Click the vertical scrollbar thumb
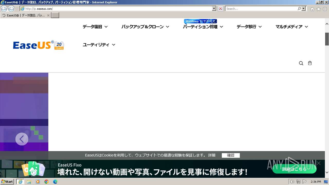This screenshot has height=185, width=329. pos(327,39)
